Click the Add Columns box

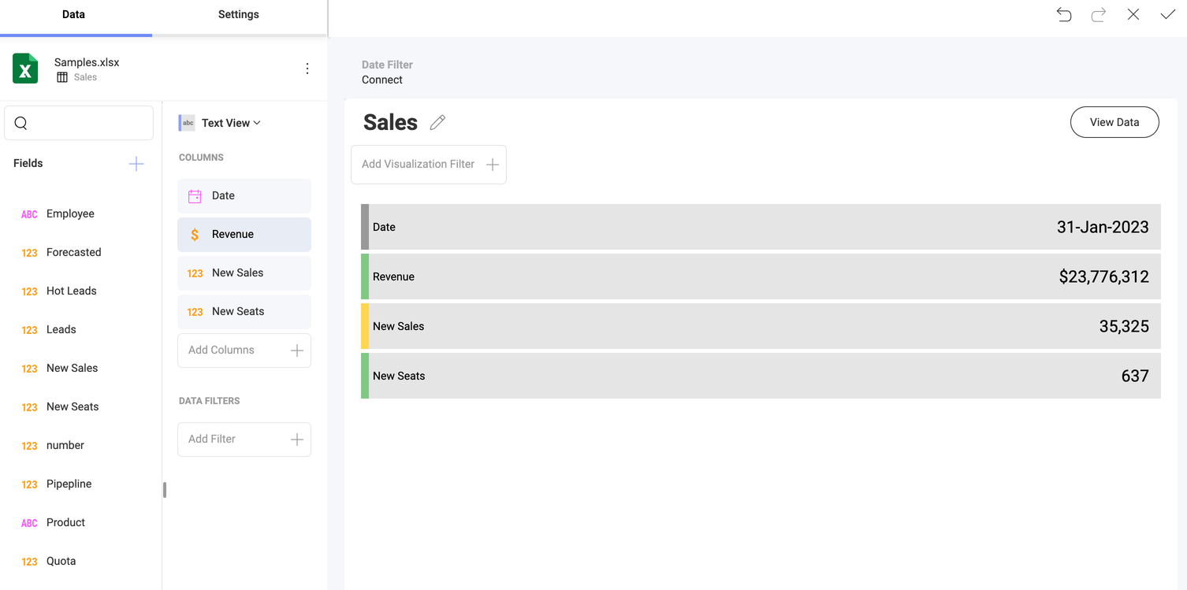(244, 351)
